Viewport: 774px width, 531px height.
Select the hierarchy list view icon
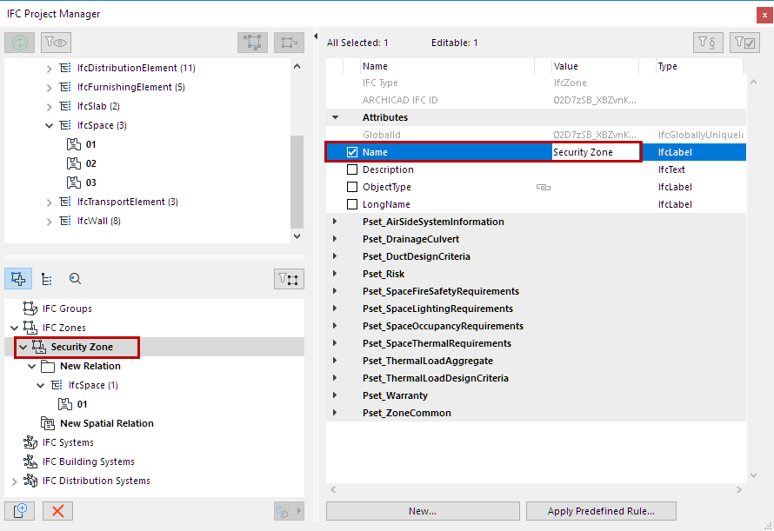[48, 279]
